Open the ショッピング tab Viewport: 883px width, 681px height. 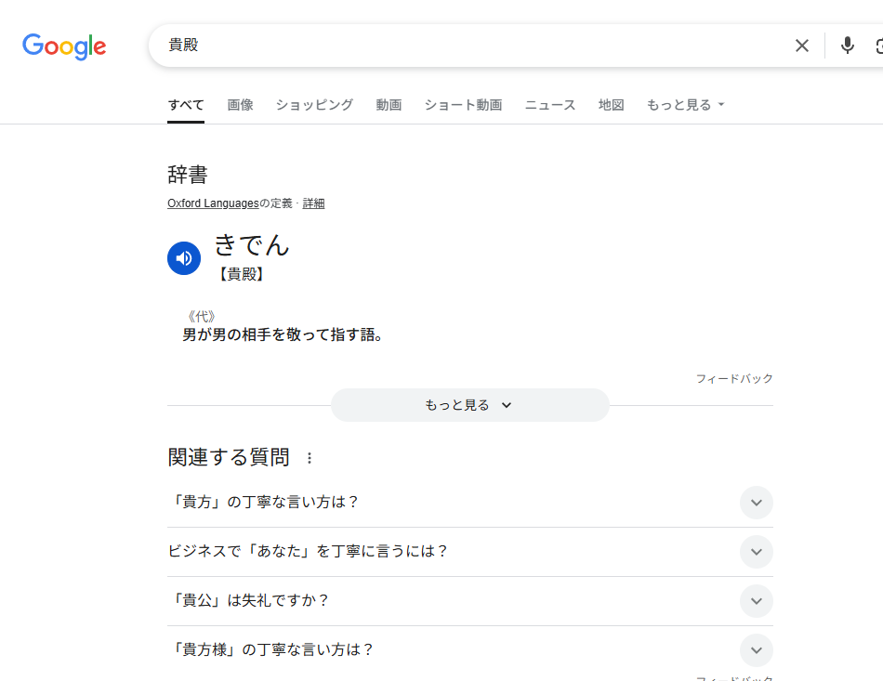point(314,105)
